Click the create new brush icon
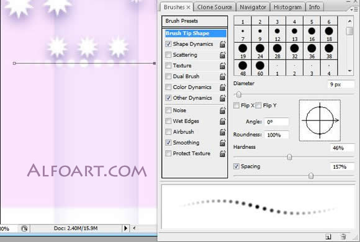360x242 pixels. point(328,236)
